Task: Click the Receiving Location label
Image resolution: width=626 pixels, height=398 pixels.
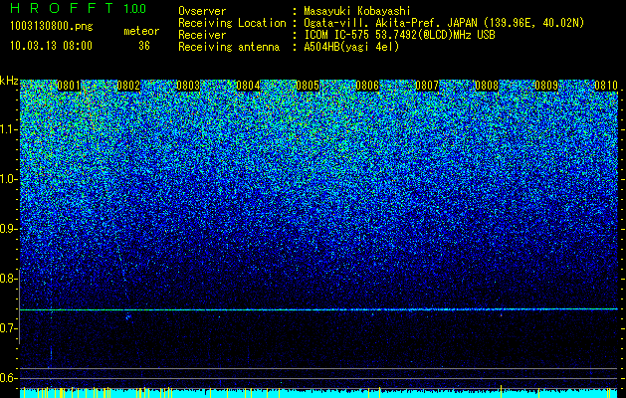Action: point(232,23)
